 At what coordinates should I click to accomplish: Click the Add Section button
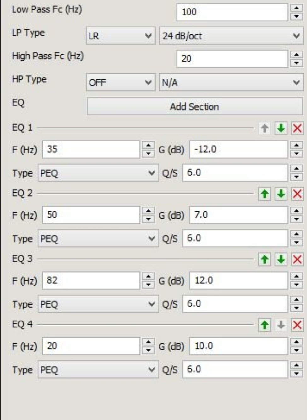point(195,106)
